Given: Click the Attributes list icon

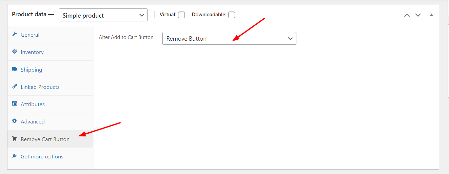Looking at the screenshot, I should (x=15, y=104).
